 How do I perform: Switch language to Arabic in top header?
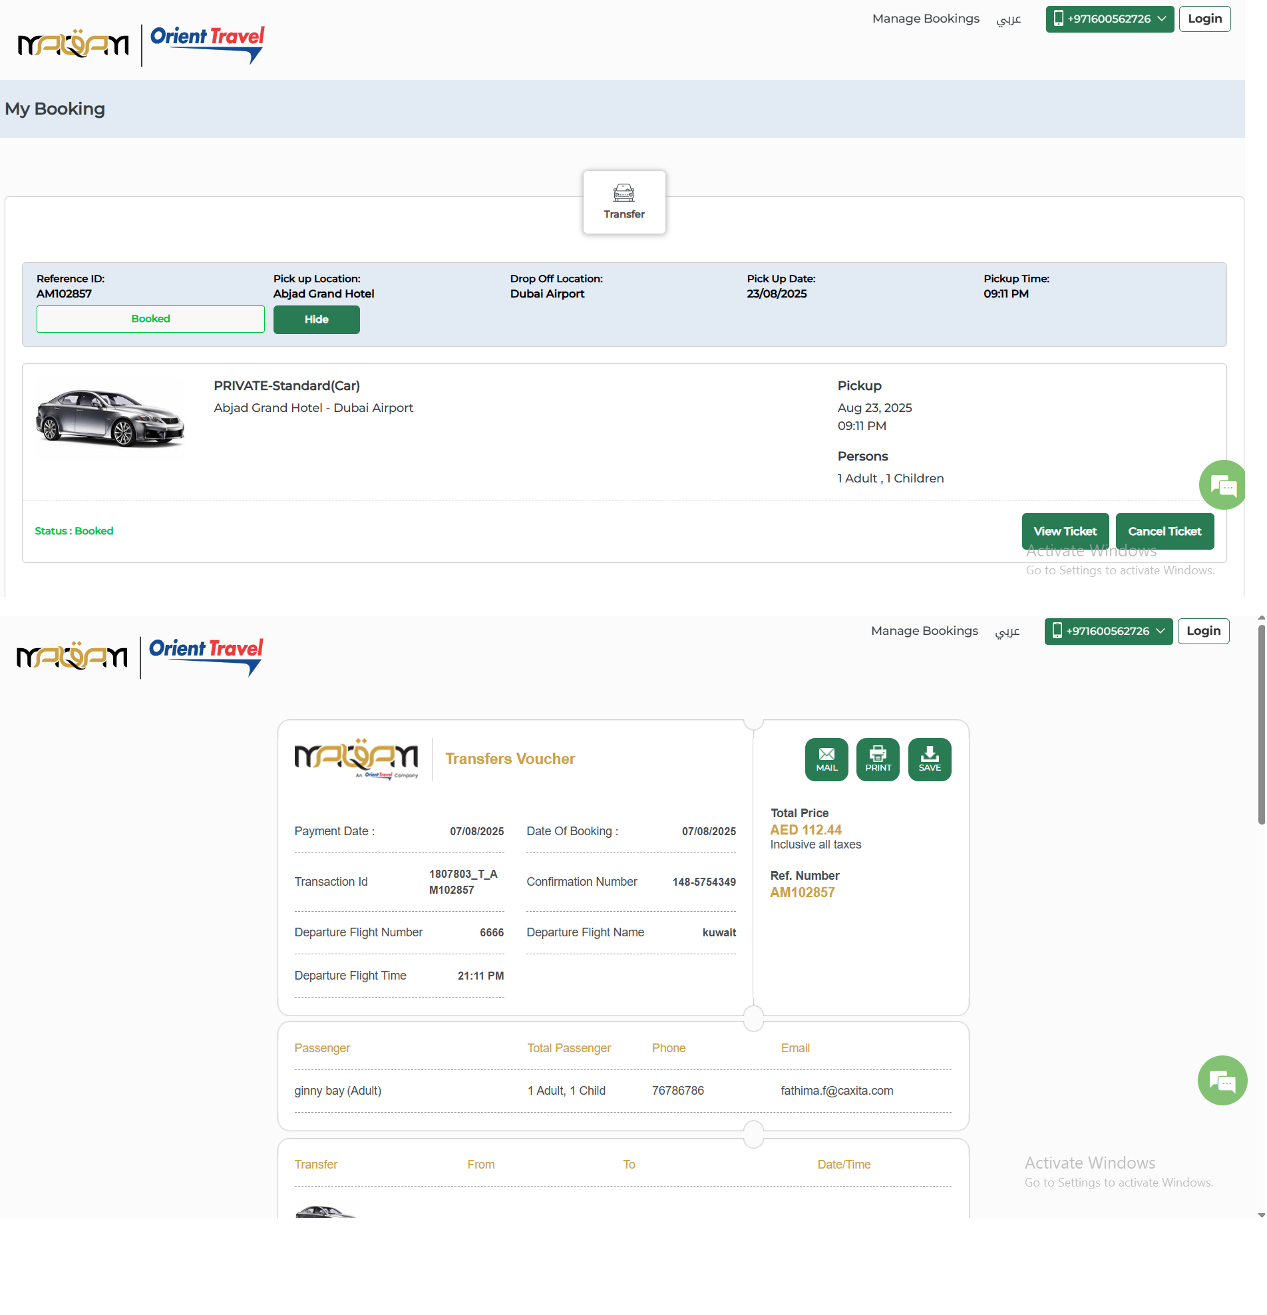click(1007, 19)
